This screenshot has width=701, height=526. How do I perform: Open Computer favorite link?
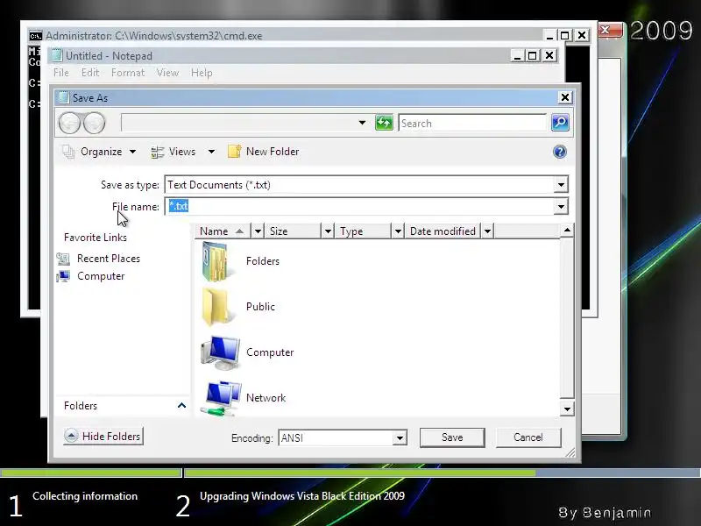pyautogui.click(x=101, y=276)
